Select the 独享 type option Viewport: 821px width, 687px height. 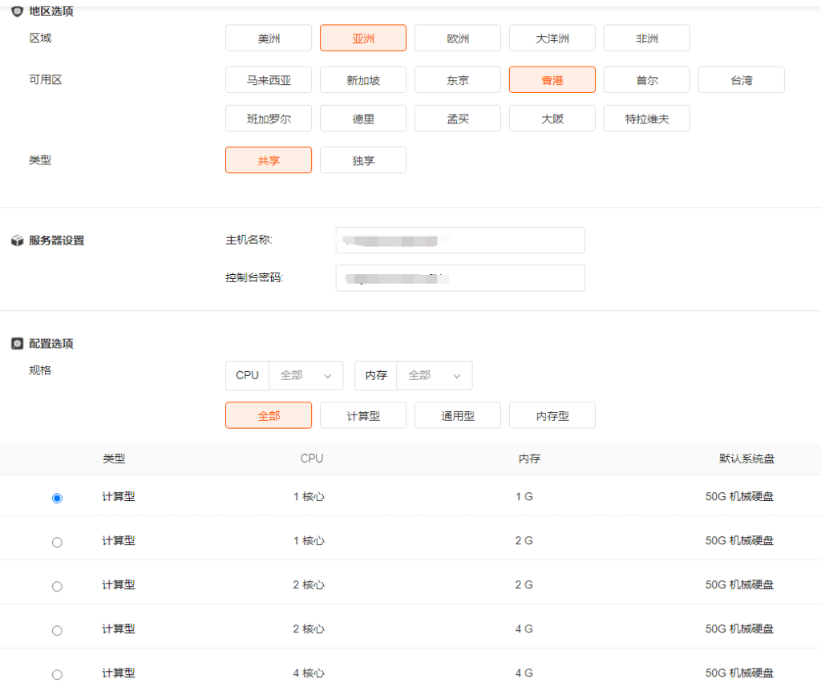[x=363, y=160]
